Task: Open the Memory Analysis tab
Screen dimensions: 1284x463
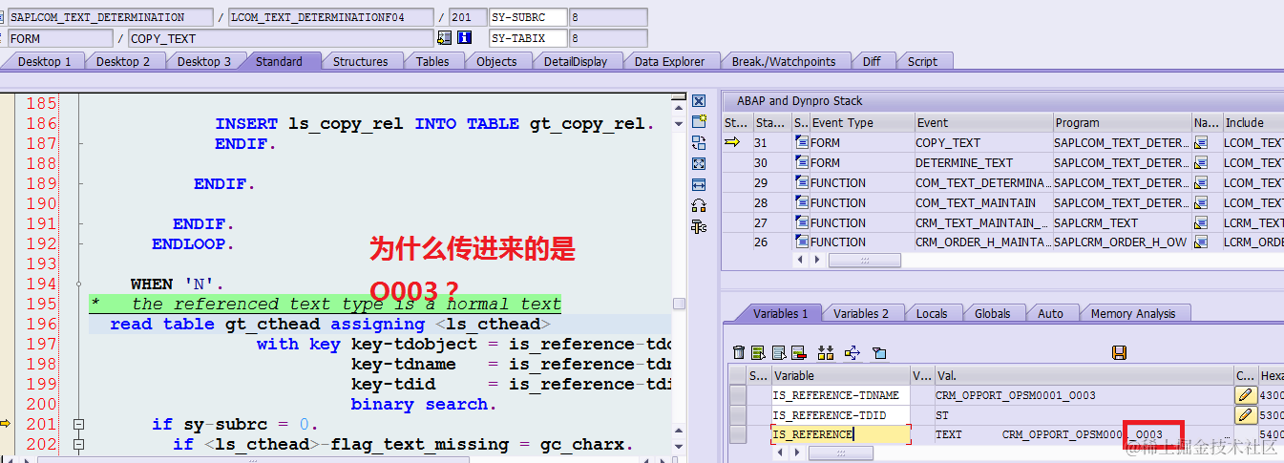Action: tap(1133, 313)
